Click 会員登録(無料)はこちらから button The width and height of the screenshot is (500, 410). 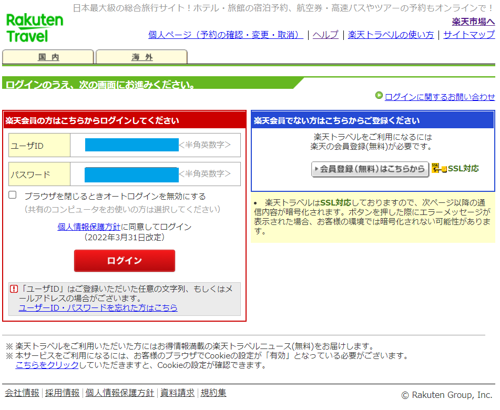370,169
